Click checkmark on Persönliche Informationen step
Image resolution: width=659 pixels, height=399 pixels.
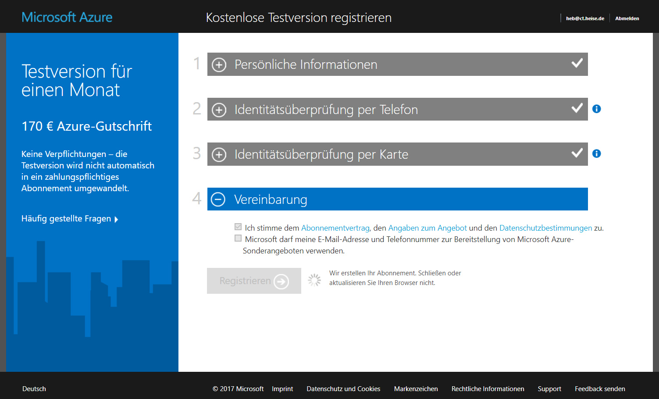pos(577,63)
